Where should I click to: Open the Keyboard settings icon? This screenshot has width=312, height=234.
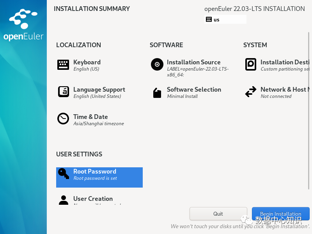tap(63, 65)
